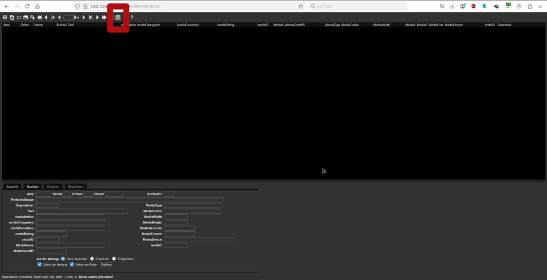Open the Firefox downloads icon
547x280 pixels.
click(452, 6)
